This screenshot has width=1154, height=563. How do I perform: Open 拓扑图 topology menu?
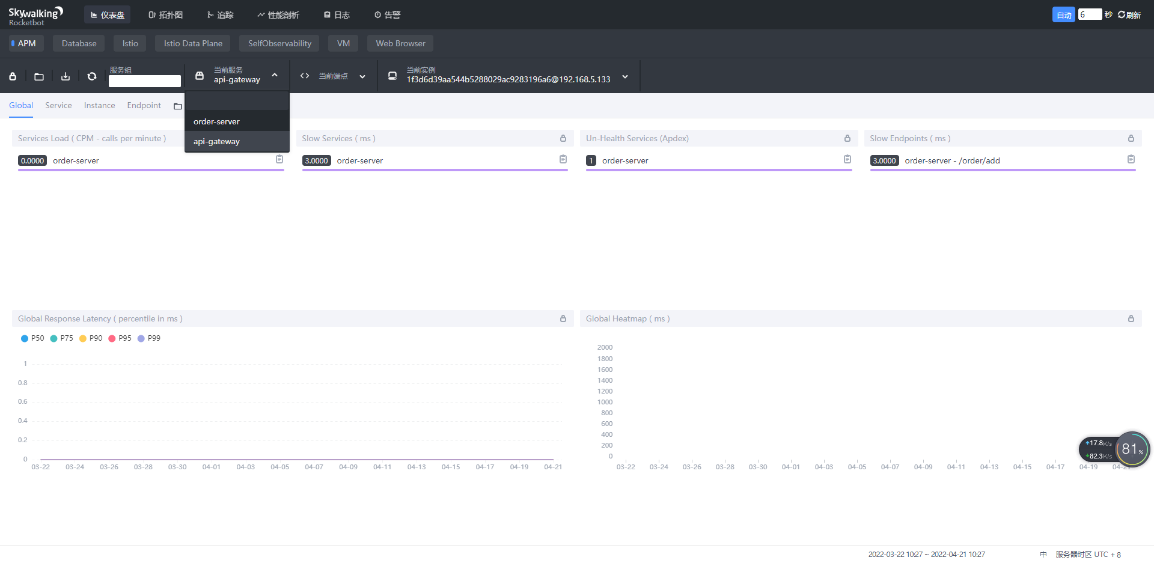point(165,15)
